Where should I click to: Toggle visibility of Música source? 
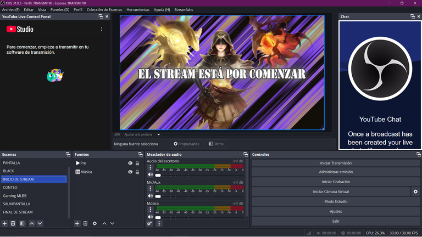point(130,172)
